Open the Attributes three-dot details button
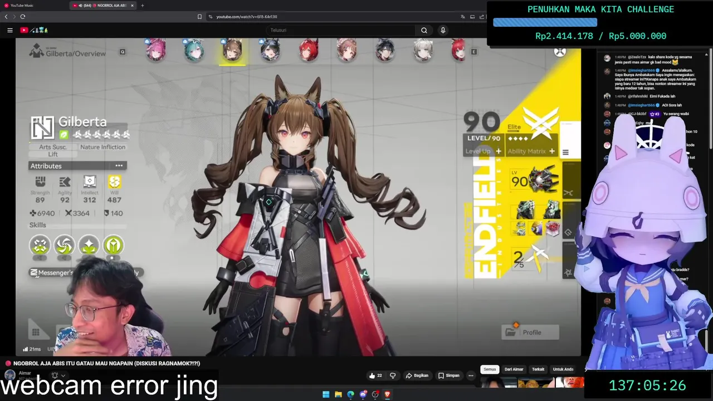 pyautogui.click(x=119, y=166)
